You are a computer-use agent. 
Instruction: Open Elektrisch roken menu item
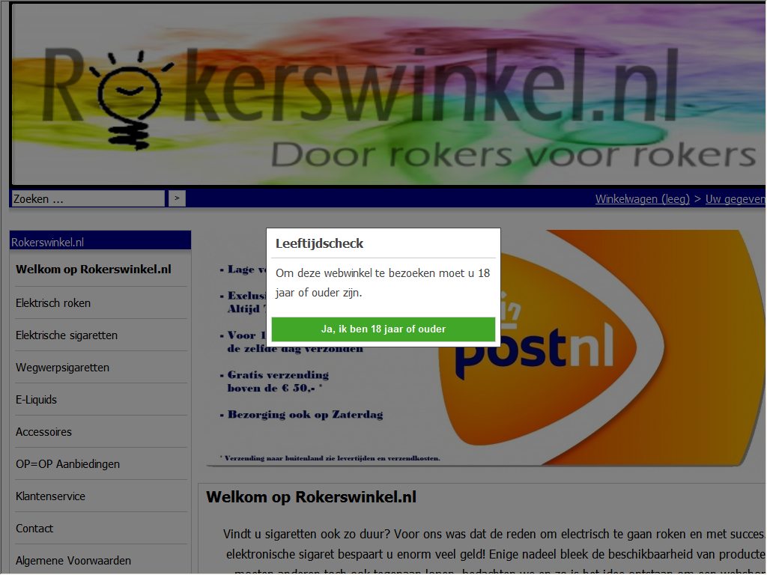53,303
